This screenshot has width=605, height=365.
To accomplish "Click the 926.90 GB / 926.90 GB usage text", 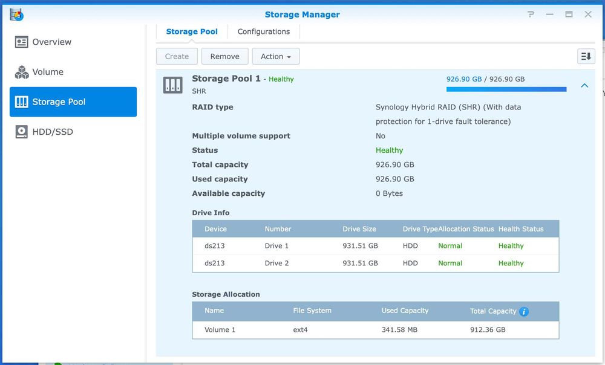I will click(485, 79).
